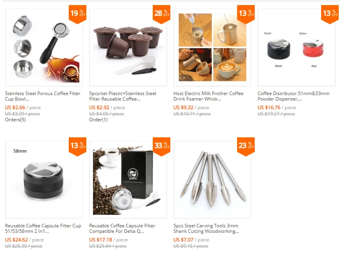Click the 23% OFF discount badge
The width and height of the screenshot is (343, 261).
pyautogui.click(x=246, y=146)
